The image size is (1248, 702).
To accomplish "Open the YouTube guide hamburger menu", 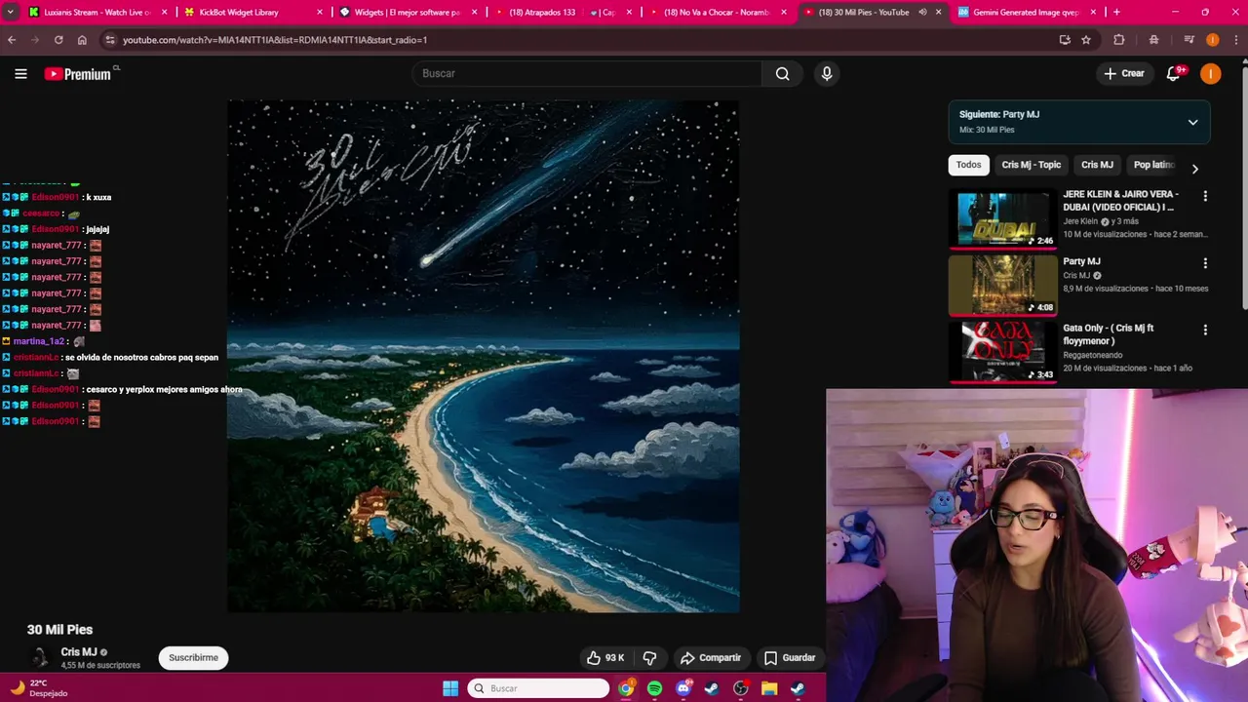I will pyautogui.click(x=20, y=73).
